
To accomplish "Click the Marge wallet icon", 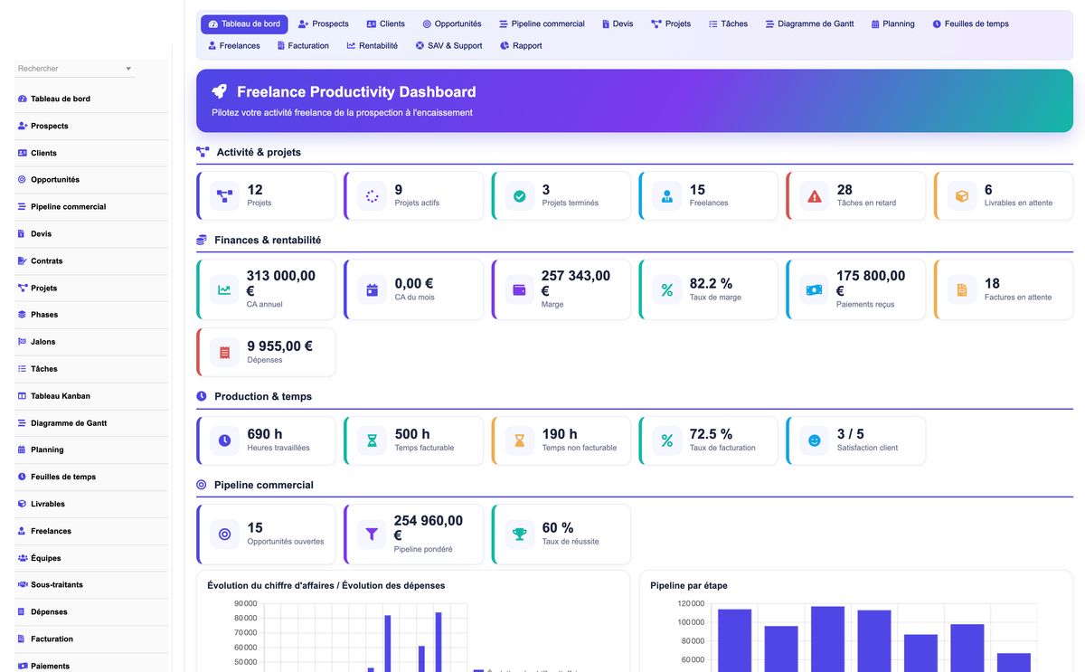I will tap(520, 290).
